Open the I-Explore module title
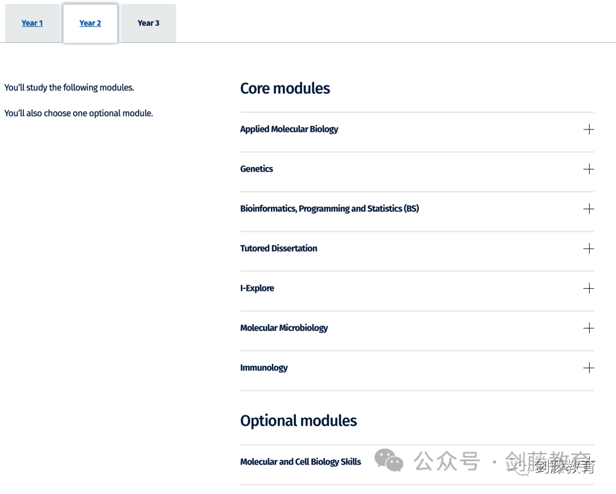The image size is (616, 494). click(257, 289)
